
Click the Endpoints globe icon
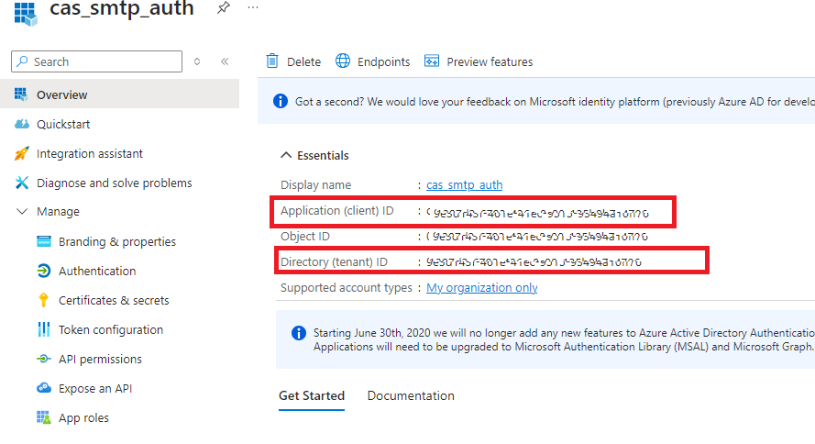(x=343, y=61)
